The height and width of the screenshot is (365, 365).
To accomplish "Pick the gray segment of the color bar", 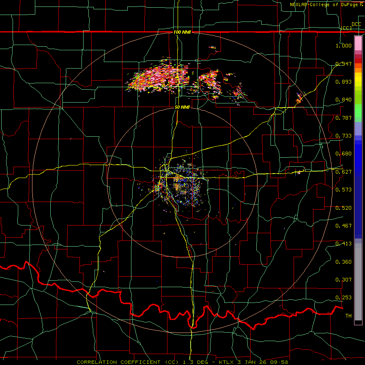I will (x=358, y=282).
